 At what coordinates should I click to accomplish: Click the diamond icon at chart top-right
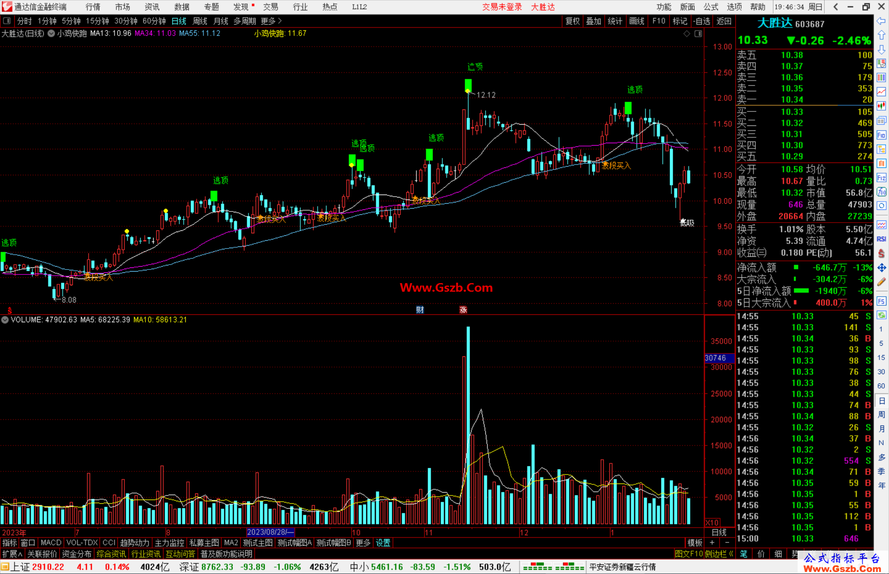coord(687,34)
